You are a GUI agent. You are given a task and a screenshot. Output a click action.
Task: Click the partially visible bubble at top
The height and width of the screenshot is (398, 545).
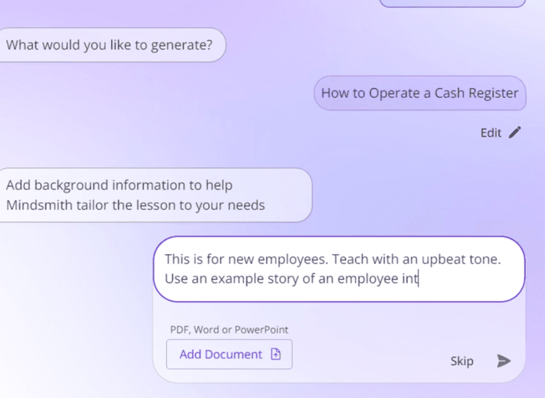[x=453, y=3]
